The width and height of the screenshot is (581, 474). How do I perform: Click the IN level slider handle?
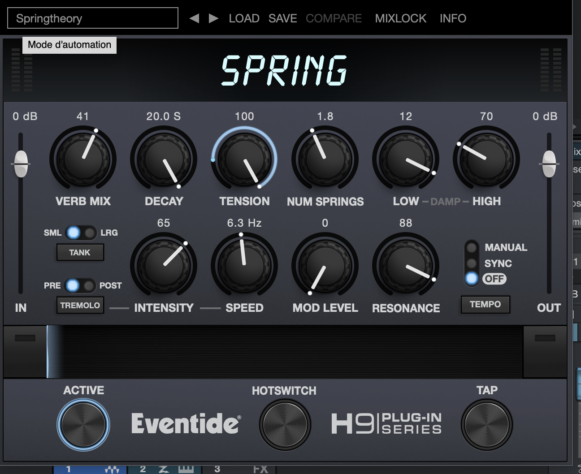[x=21, y=164]
